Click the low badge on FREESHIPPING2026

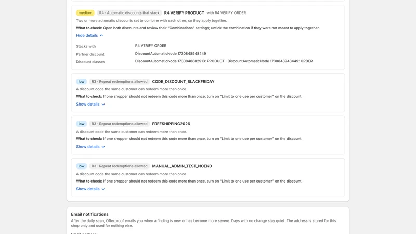[x=81, y=124]
